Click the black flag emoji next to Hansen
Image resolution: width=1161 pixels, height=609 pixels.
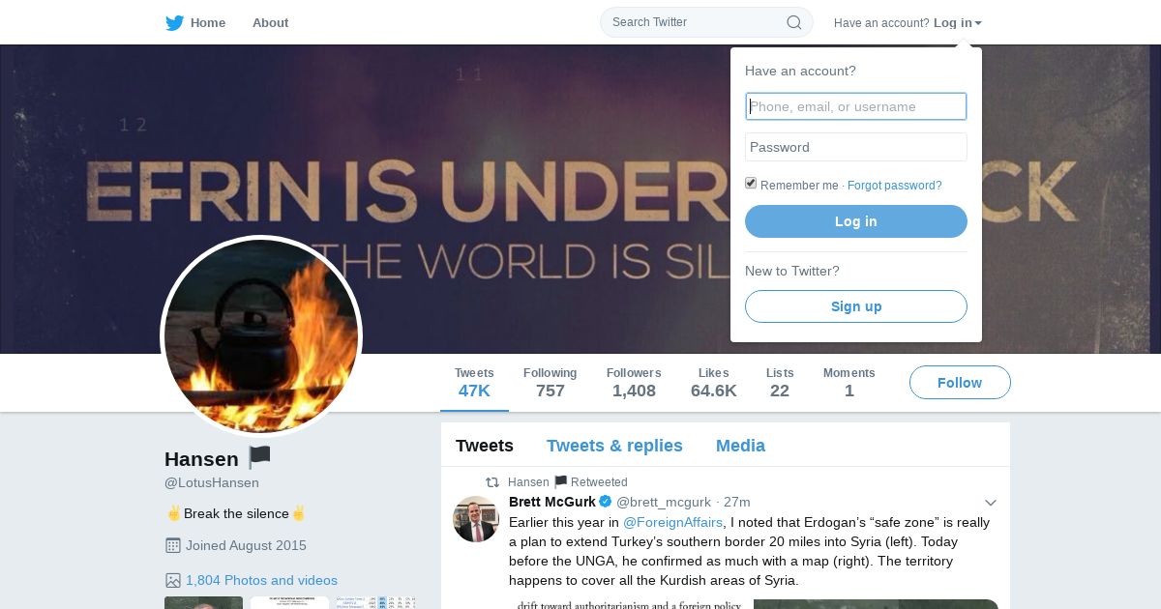[x=259, y=457]
